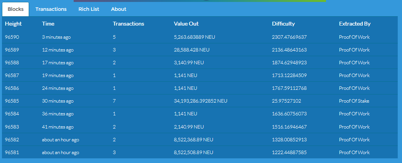
Task: Click difficulty 1874.62948923
Action: pos(289,63)
